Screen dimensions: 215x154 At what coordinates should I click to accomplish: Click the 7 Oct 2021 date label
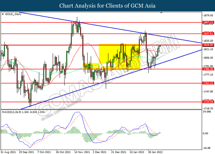44,152
